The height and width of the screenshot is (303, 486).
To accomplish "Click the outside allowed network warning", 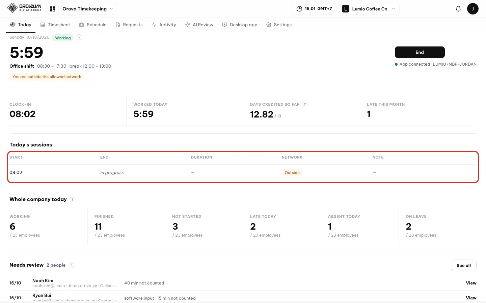I will (47, 77).
